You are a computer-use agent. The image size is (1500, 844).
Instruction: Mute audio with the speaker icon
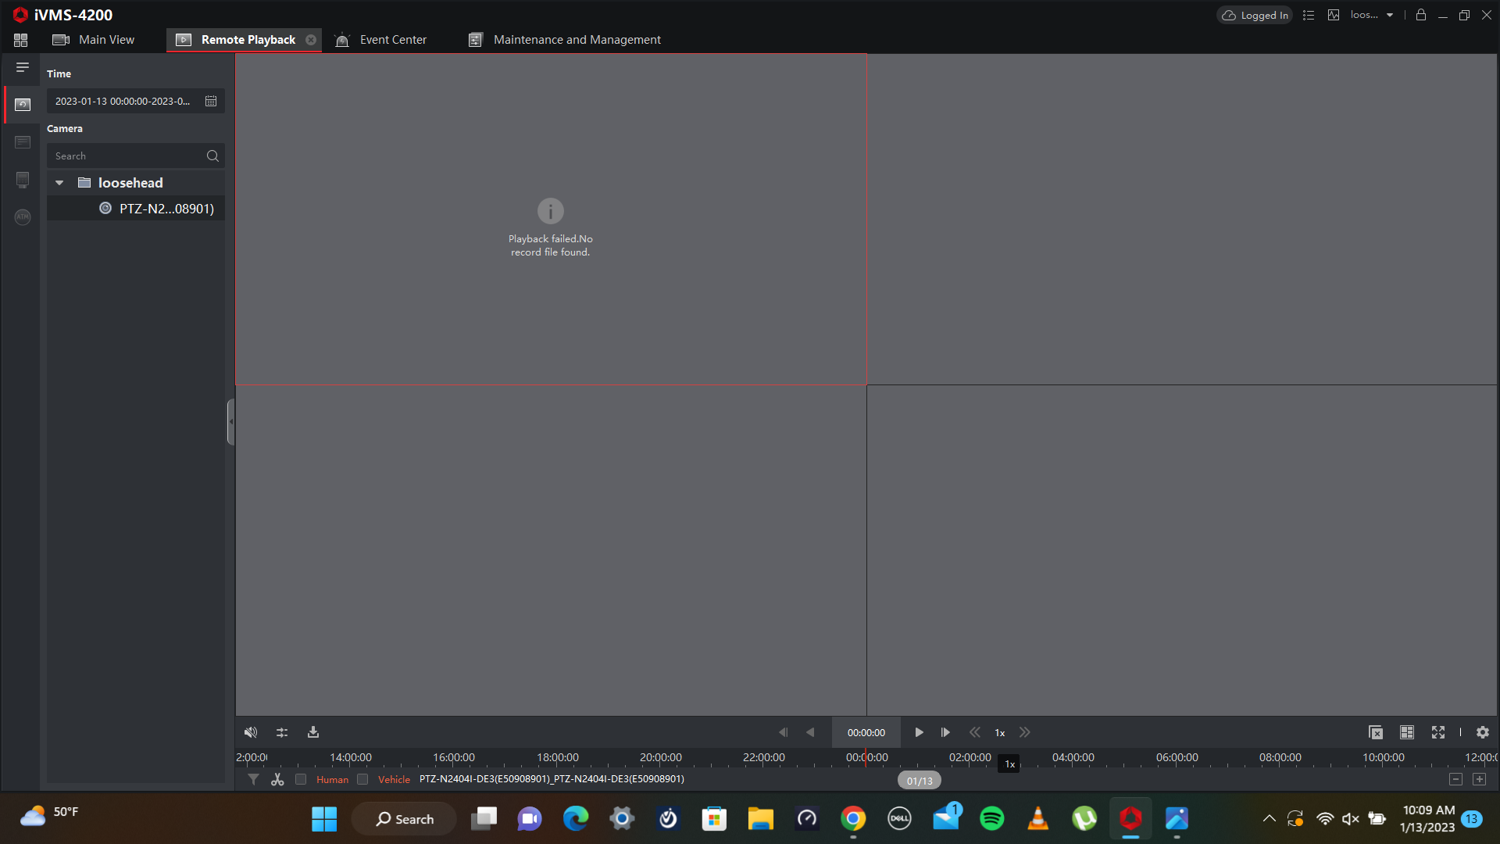tap(251, 732)
